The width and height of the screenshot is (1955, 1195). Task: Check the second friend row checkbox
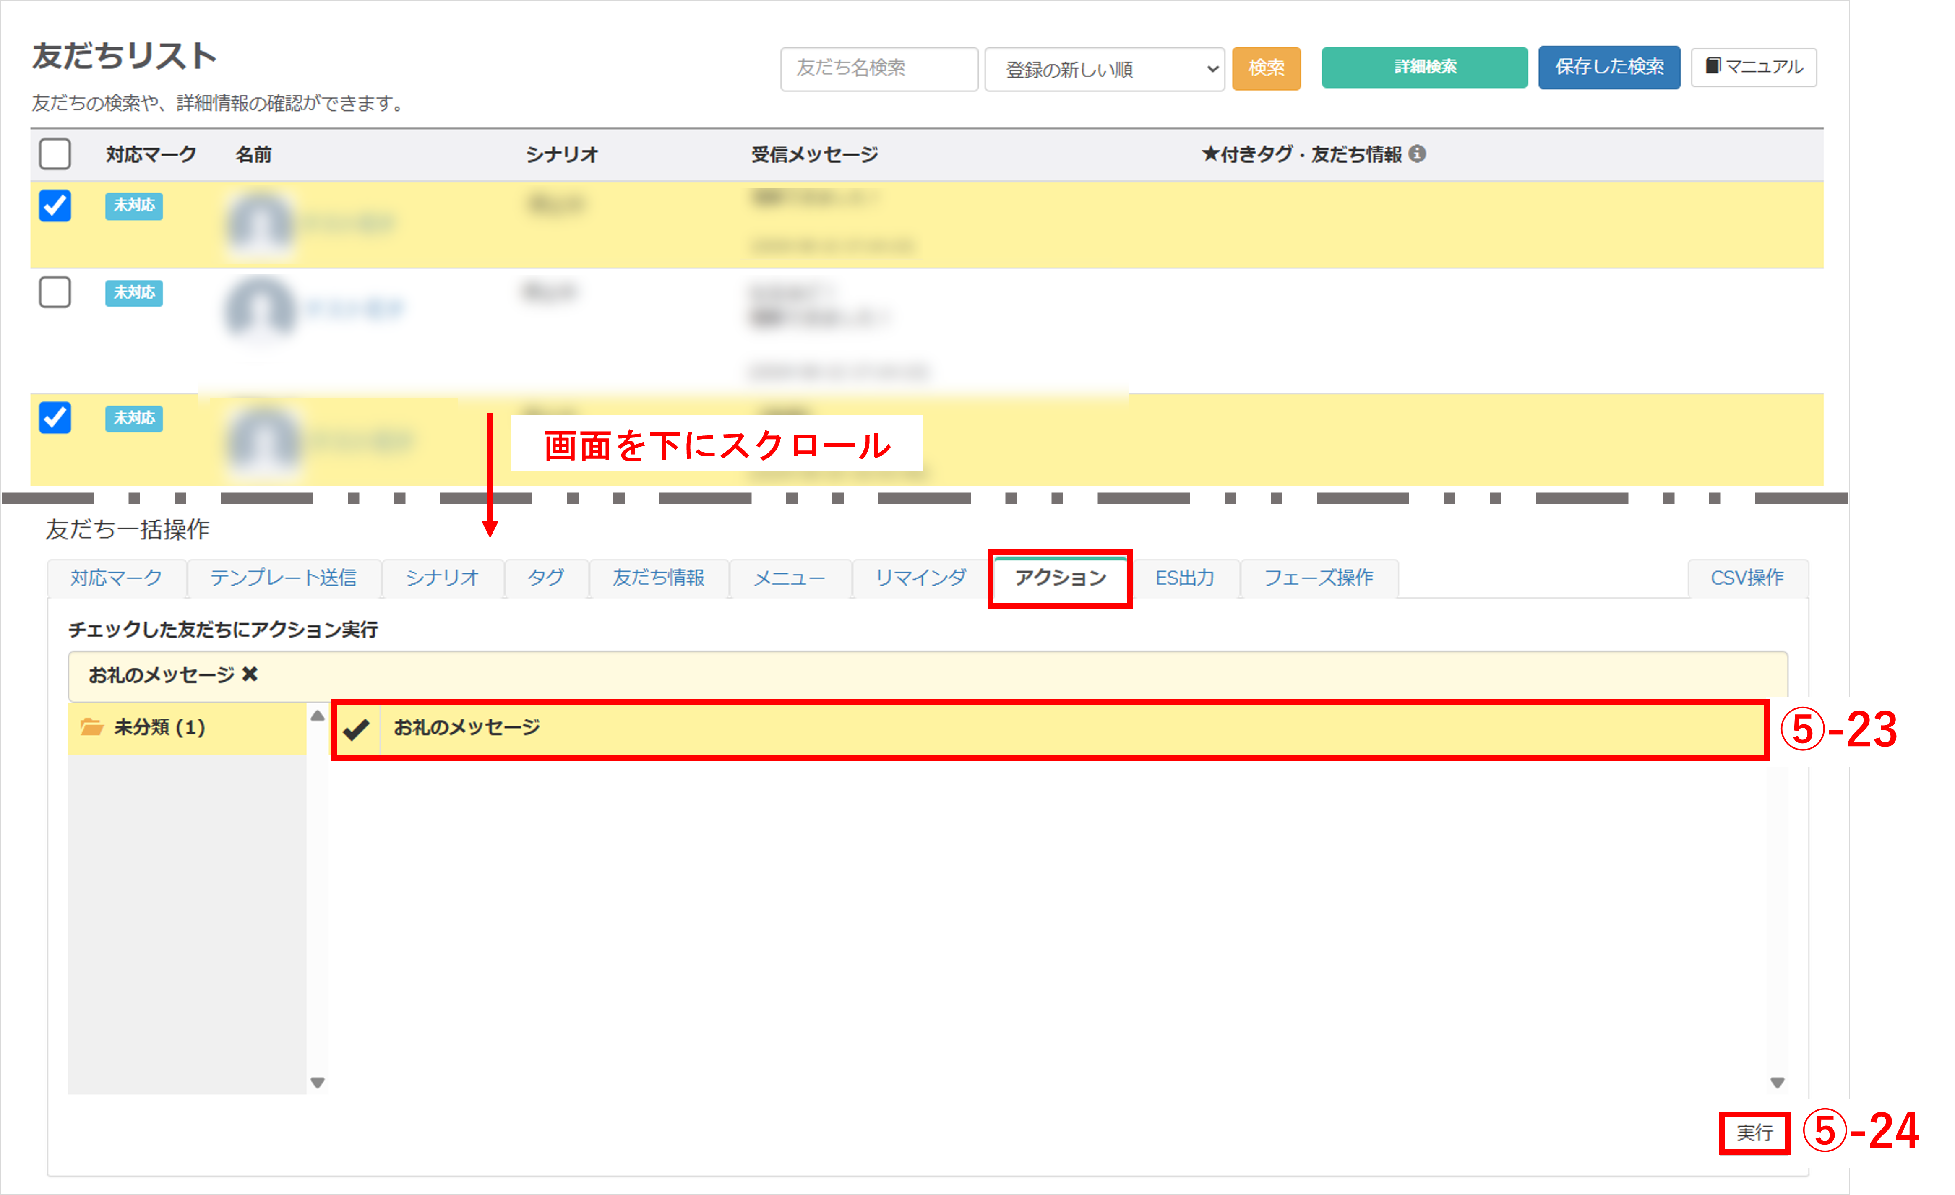[x=55, y=292]
